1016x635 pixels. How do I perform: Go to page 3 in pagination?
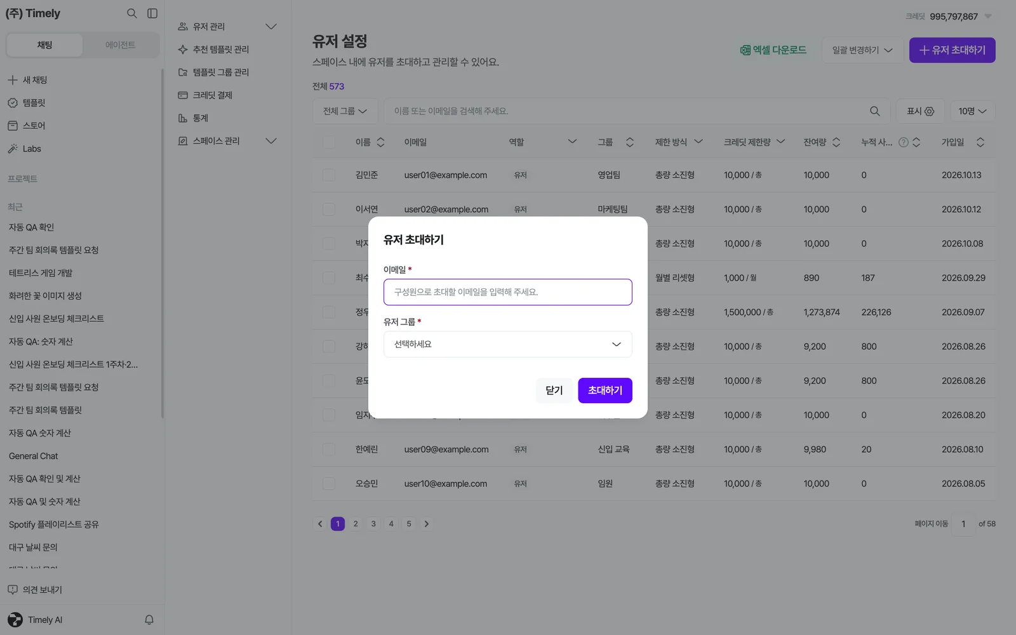click(x=373, y=524)
